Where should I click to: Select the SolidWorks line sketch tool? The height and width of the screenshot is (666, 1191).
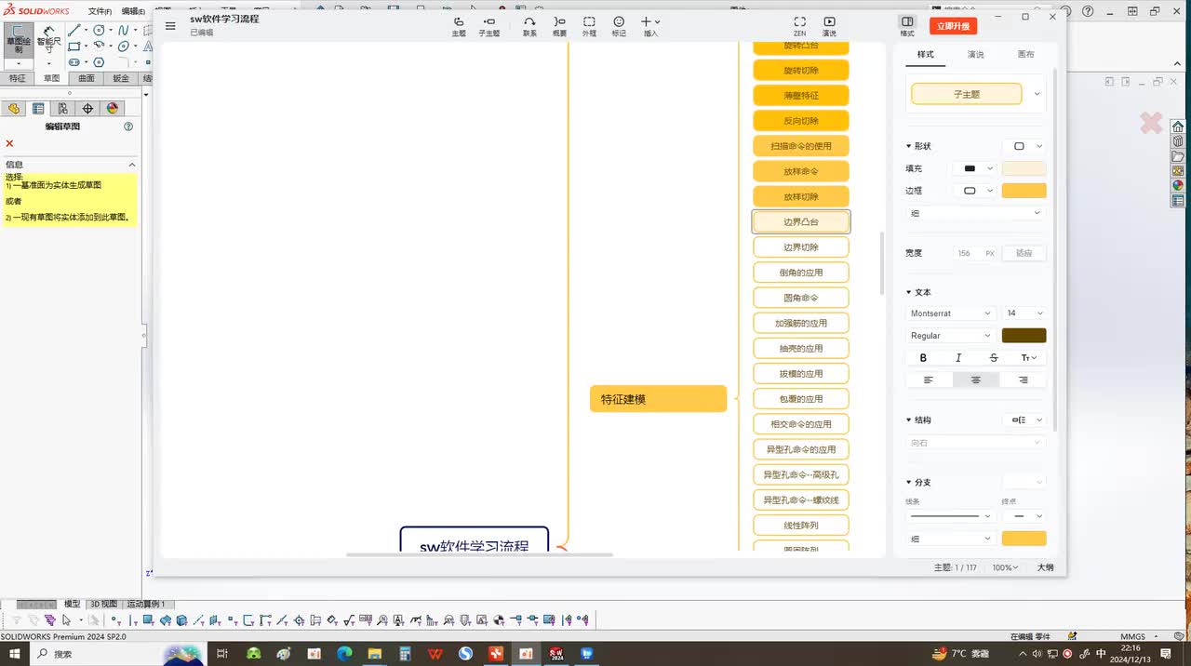pyautogui.click(x=74, y=30)
